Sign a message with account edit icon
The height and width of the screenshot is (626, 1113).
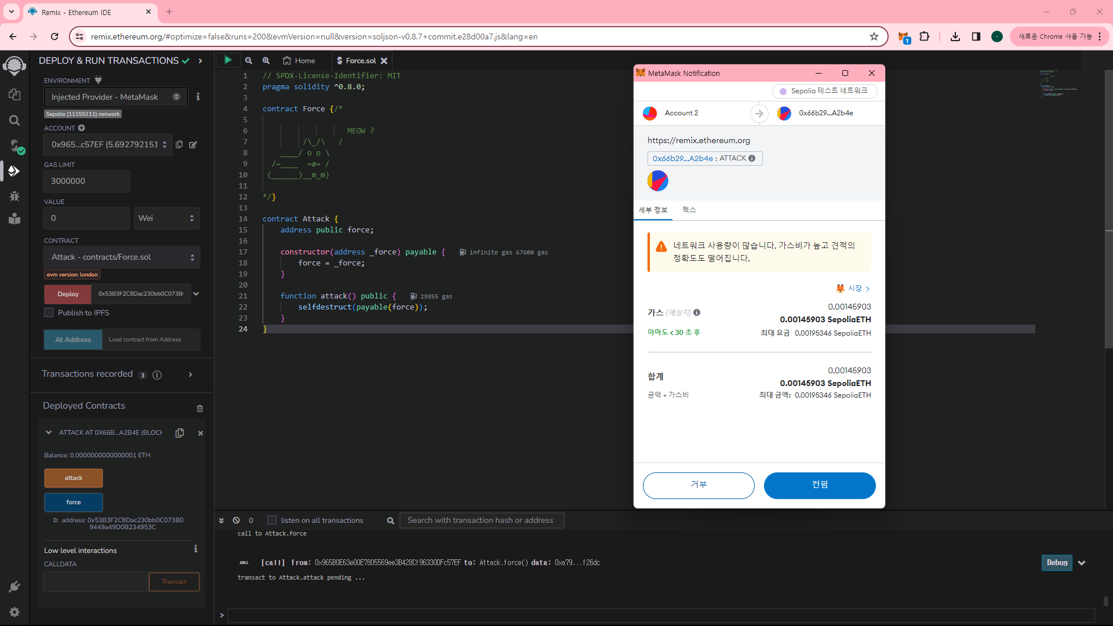click(193, 144)
